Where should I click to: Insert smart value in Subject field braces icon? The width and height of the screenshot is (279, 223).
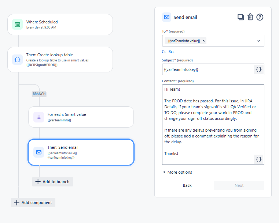(x=258, y=69)
